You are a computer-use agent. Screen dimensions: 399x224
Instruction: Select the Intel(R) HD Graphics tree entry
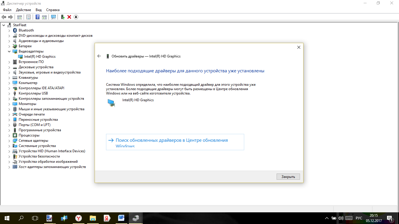tap(40, 57)
